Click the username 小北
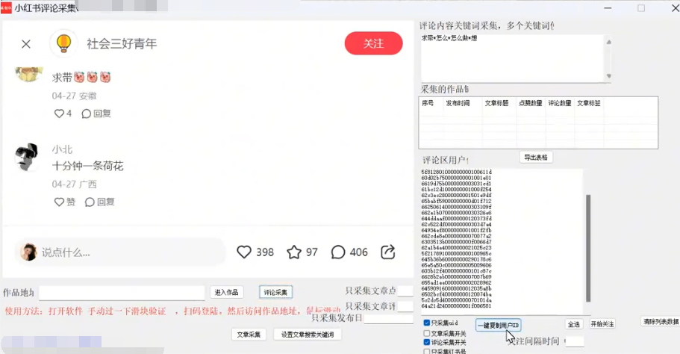The image size is (680, 354). pos(62,149)
